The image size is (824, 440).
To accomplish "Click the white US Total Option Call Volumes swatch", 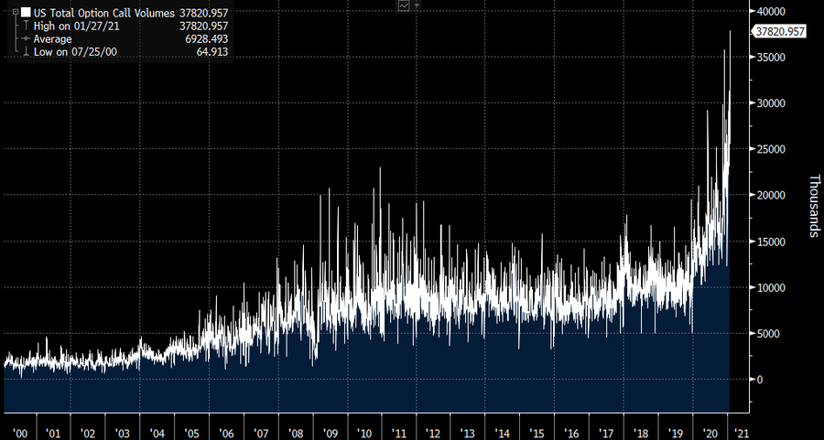I will (x=26, y=13).
